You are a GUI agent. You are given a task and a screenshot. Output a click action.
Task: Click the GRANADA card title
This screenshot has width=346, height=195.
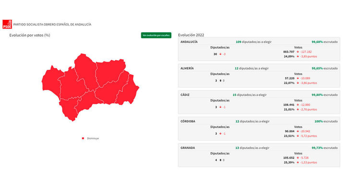187,148
